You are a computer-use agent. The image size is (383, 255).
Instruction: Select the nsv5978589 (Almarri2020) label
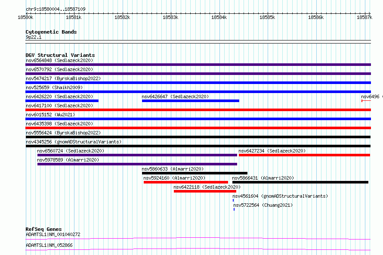pyautogui.click(x=68, y=160)
